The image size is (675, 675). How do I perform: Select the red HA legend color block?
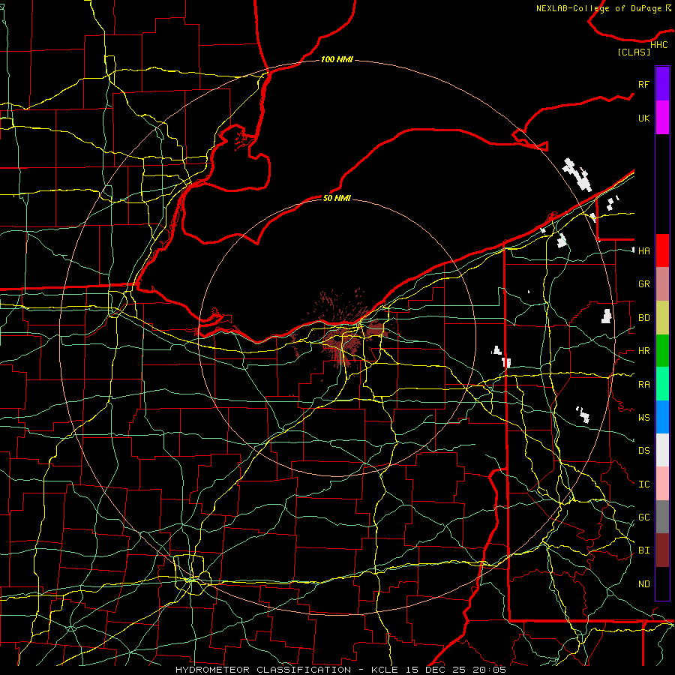(662, 250)
